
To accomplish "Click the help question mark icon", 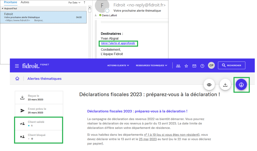I will click(x=202, y=66).
